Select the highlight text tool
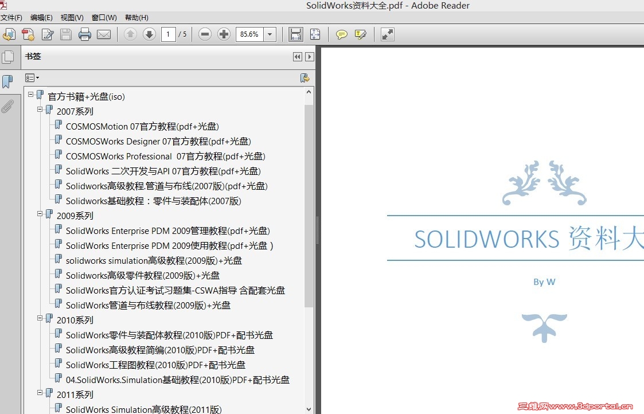Viewport: 644px width, 414px height. point(361,34)
